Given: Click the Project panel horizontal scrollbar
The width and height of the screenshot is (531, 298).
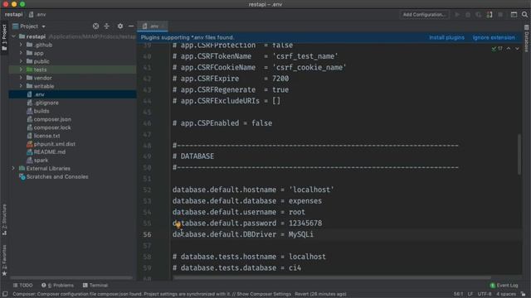Looking at the screenshot, I should pos(71,278).
